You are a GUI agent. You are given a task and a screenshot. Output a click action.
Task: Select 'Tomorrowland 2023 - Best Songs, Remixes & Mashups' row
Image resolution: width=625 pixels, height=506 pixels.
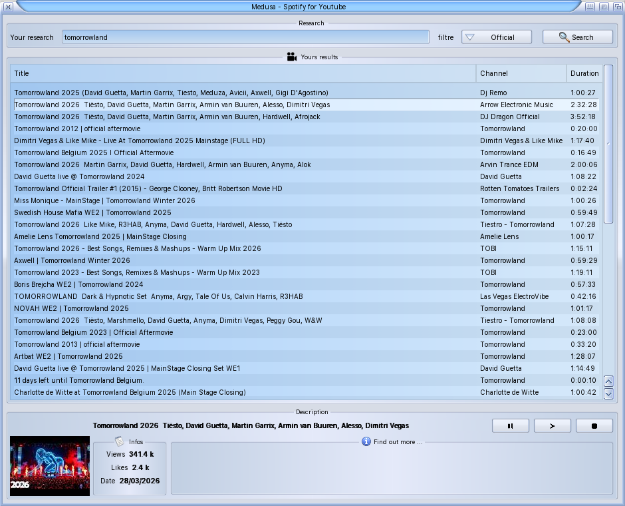click(x=306, y=272)
